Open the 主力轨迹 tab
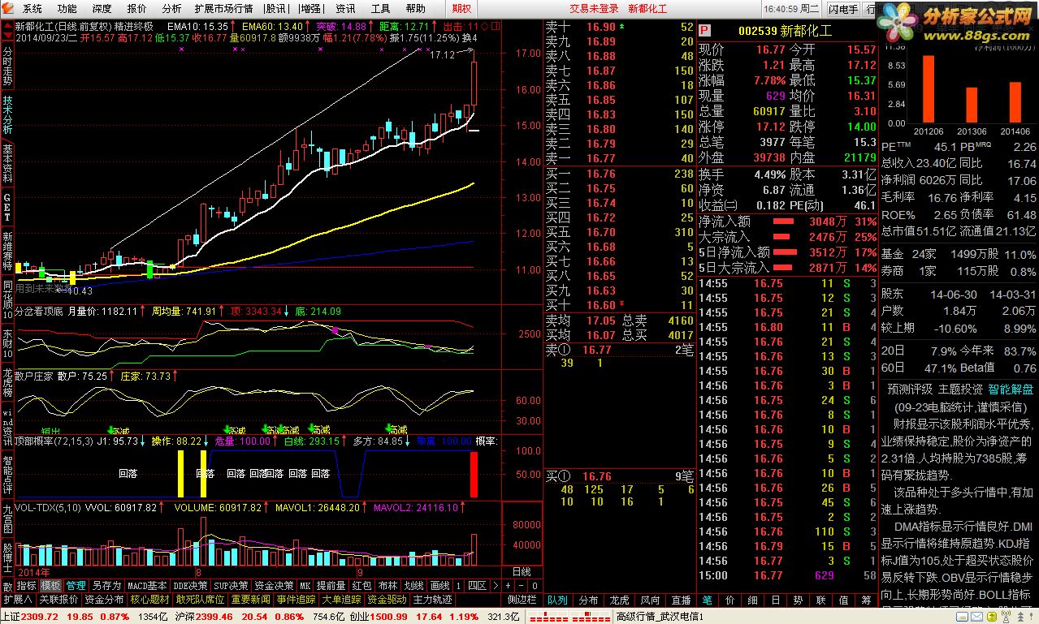The width and height of the screenshot is (1039, 624). (x=432, y=600)
